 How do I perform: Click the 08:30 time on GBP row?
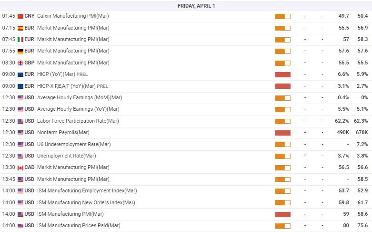(x=9, y=63)
